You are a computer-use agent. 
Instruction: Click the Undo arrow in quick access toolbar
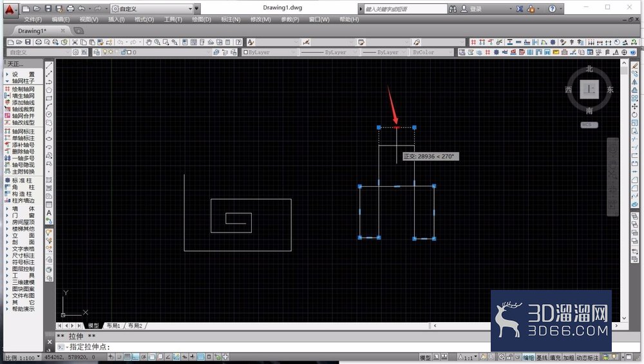pyautogui.click(x=82, y=8)
